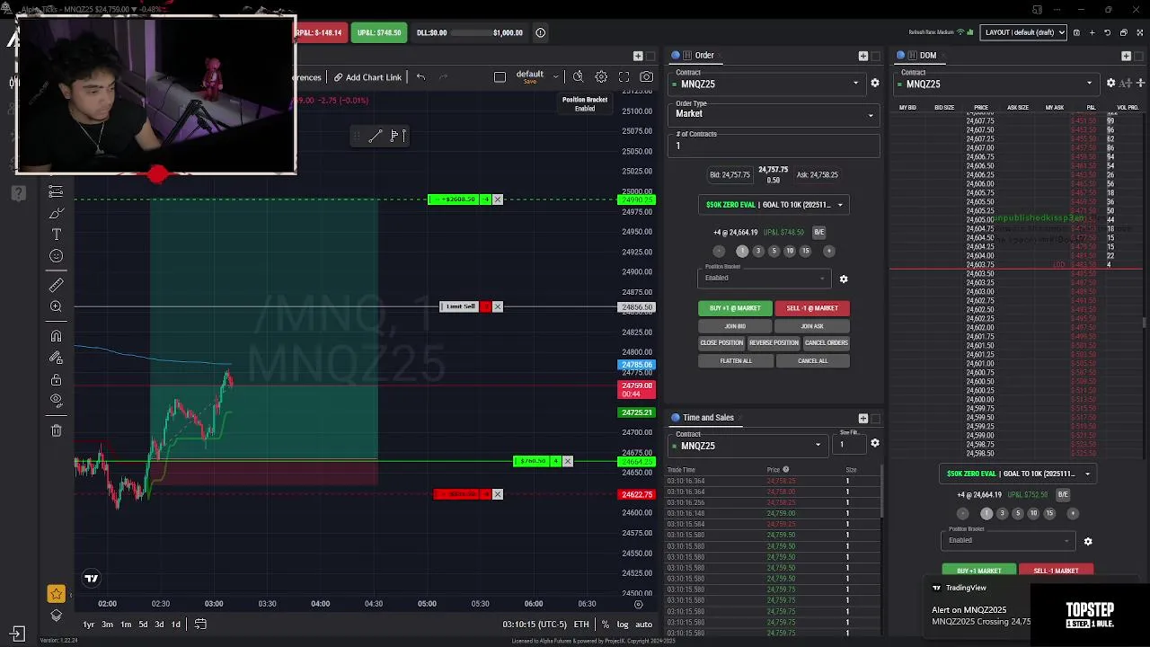1150x647 pixels.
Task: Toggle B/E breakeven button in Order panel
Action: pyautogui.click(x=818, y=232)
